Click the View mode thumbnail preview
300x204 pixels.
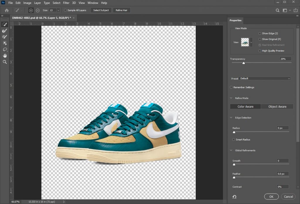[x=245, y=42]
